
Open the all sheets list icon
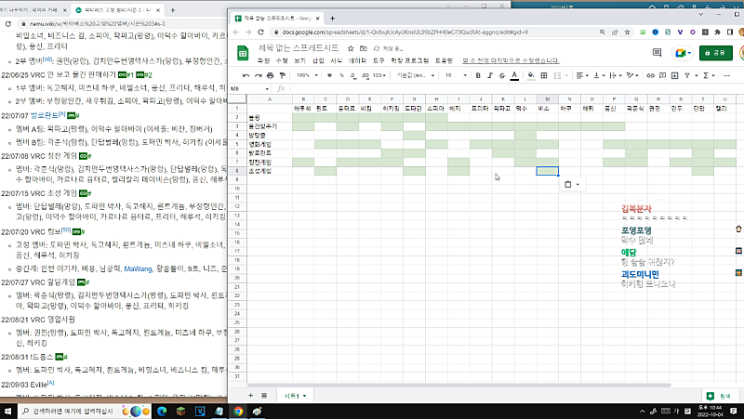[x=264, y=395]
